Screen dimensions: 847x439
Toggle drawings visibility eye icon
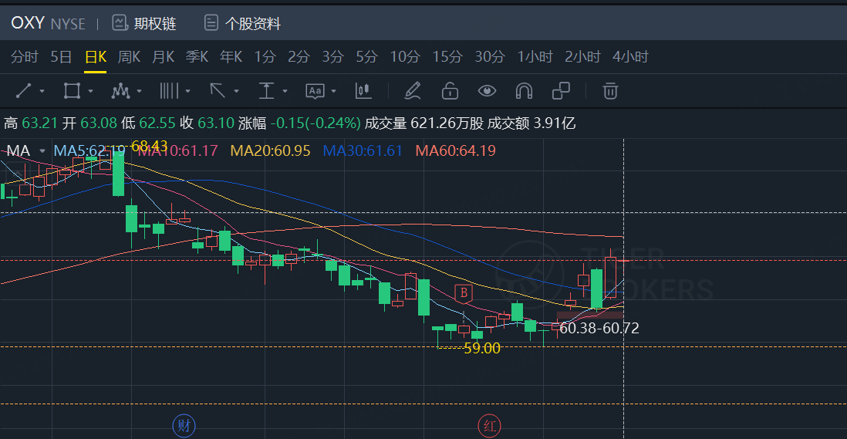[x=488, y=91]
